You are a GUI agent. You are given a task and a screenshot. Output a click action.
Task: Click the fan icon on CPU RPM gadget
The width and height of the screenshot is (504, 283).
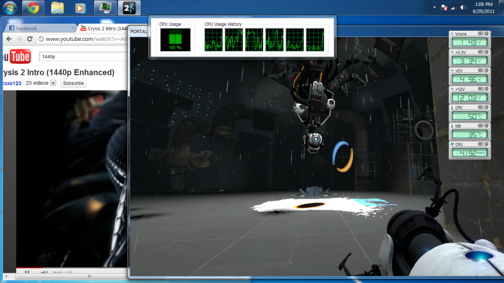tap(452, 144)
